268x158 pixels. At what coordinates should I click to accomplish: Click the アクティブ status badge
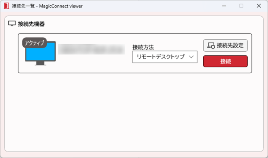(x=34, y=43)
